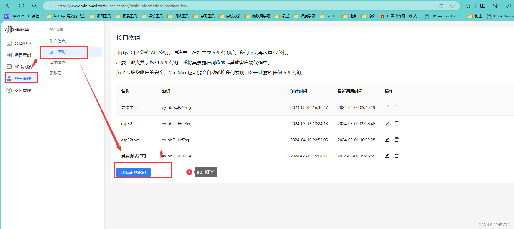Viewport: 514px width, 229px height.
Task: Open the 最近 bookmark folder
Action: 282,16
